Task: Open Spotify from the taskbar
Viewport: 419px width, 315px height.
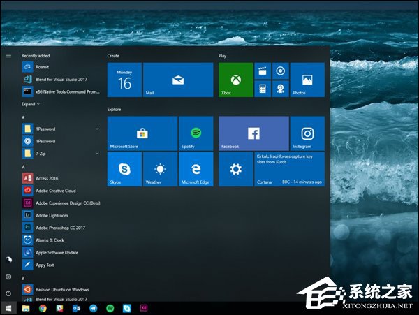Action: 110,308
